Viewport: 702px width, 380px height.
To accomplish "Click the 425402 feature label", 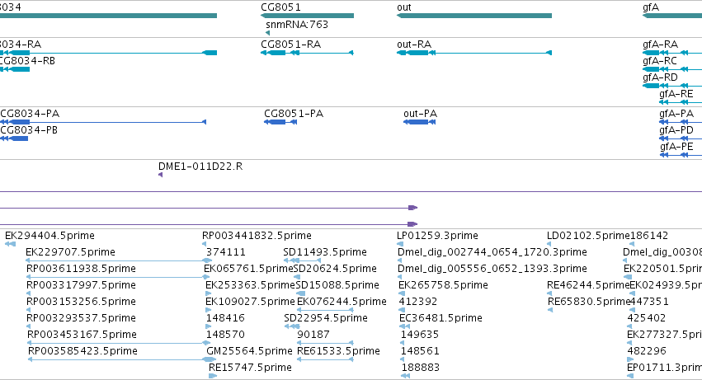I will 647,318.
